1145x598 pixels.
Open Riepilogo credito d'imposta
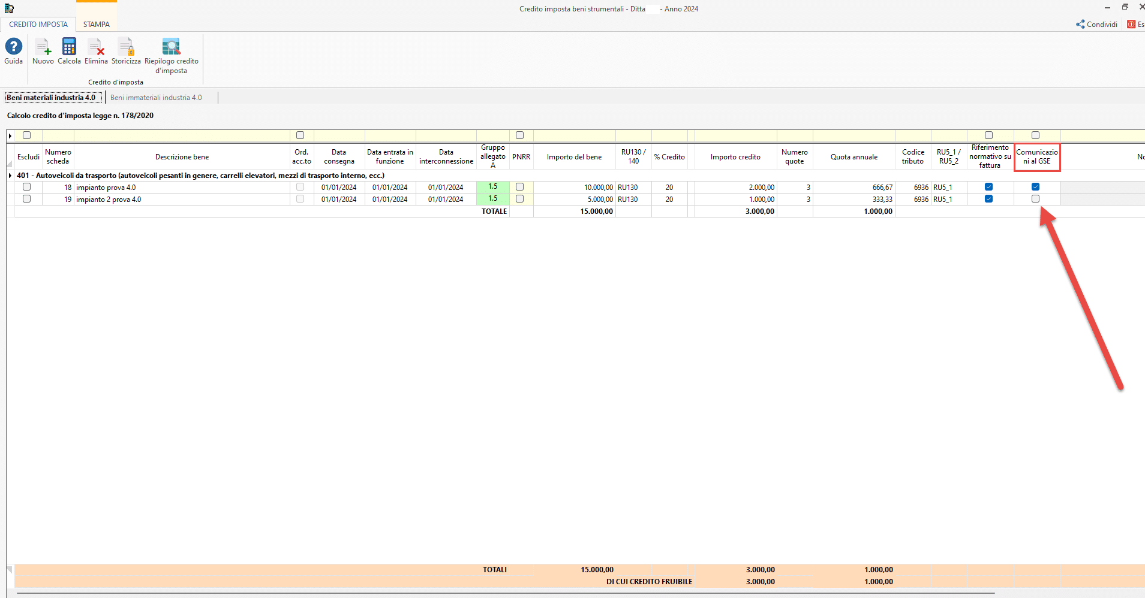[171, 47]
